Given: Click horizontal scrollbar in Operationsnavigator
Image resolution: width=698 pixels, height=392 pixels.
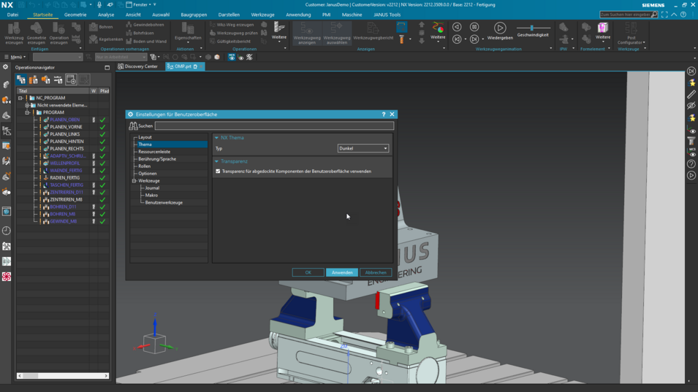Looking at the screenshot, I should (62, 375).
